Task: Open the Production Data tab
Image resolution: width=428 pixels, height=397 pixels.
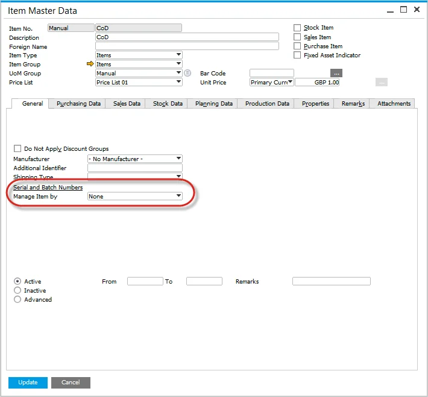Action: pos(267,104)
